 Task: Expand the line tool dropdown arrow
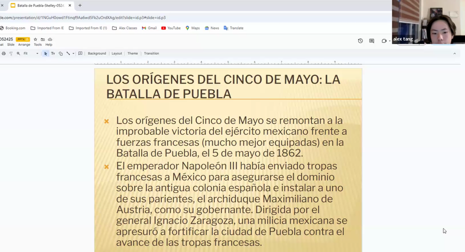click(x=73, y=53)
